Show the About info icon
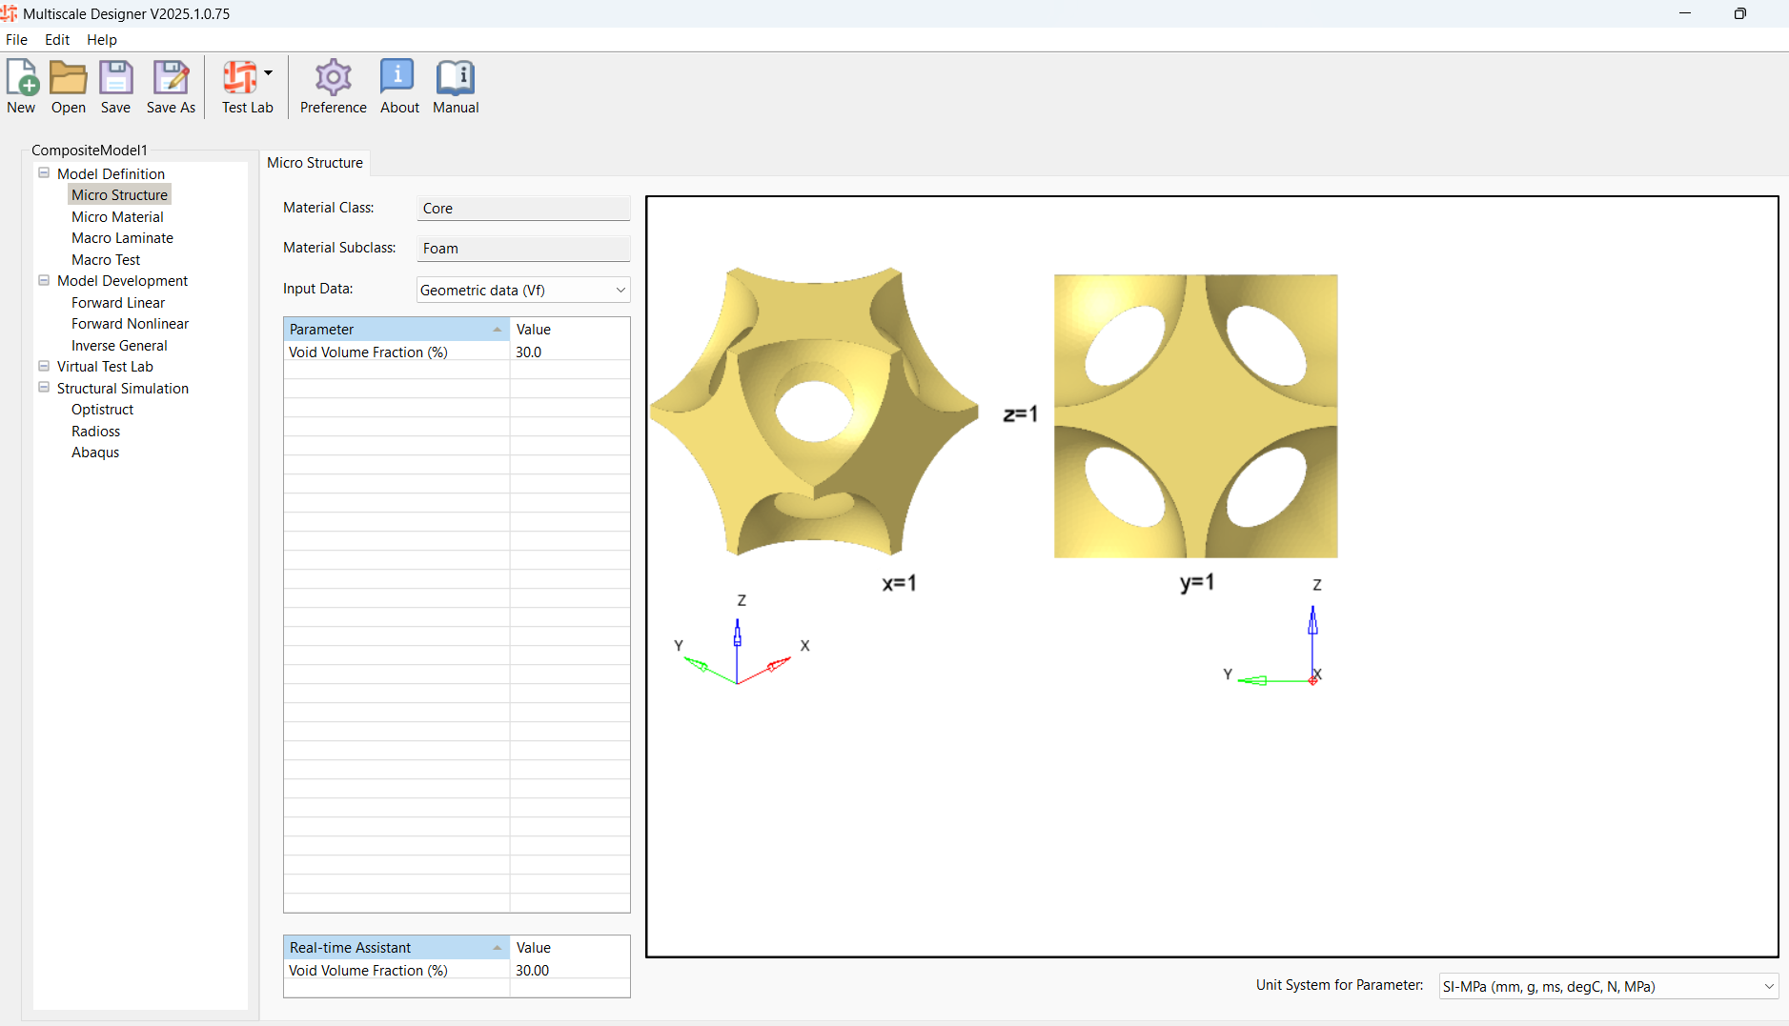The height and width of the screenshot is (1026, 1789). pyautogui.click(x=398, y=78)
